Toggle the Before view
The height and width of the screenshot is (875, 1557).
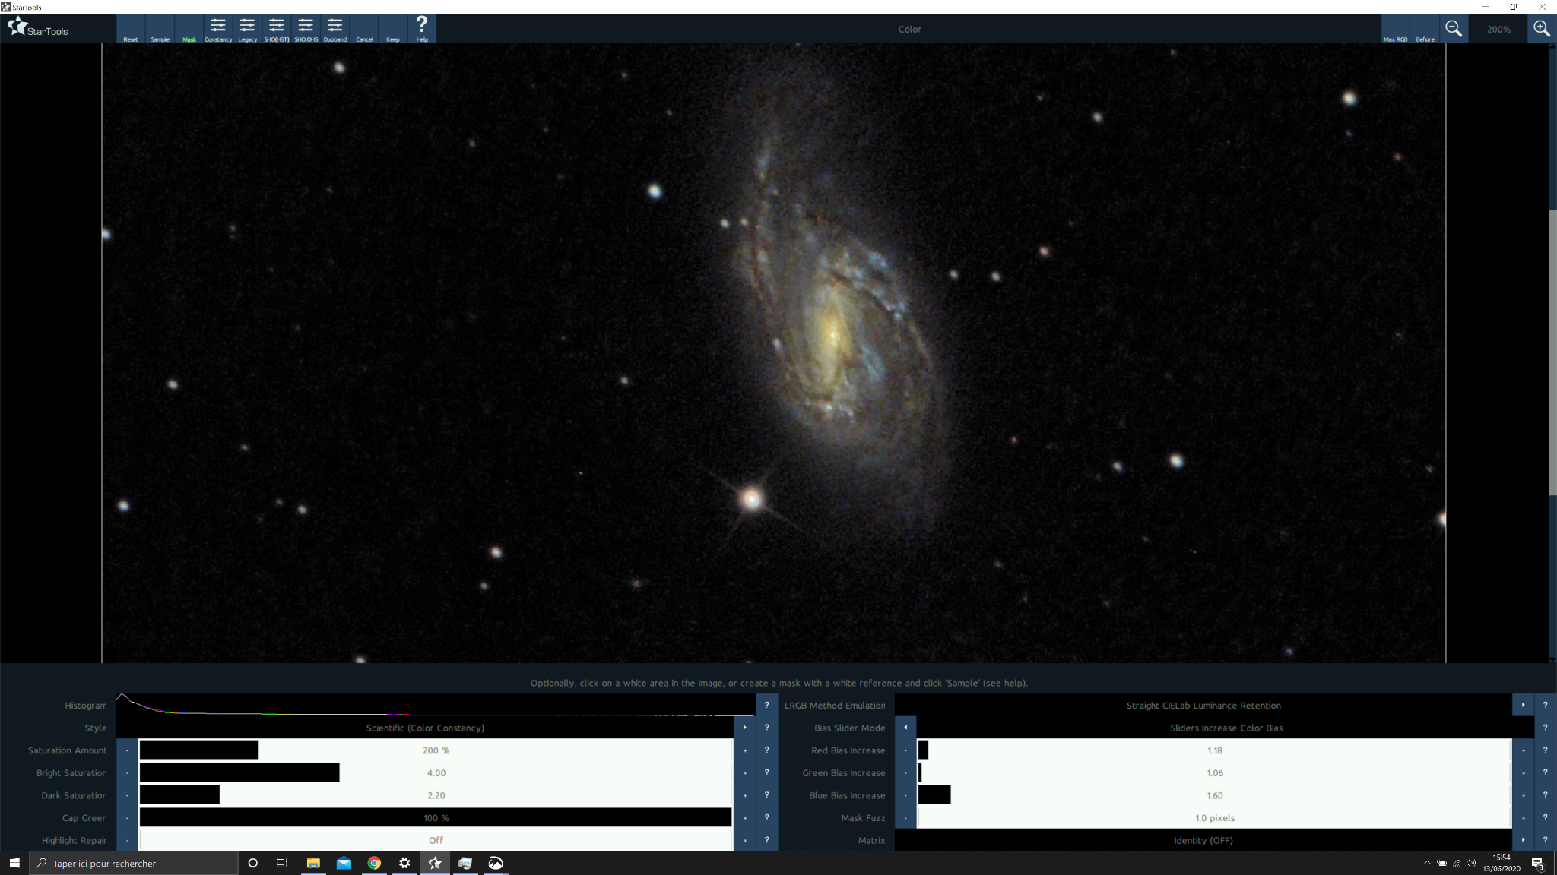[x=1425, y=29]
